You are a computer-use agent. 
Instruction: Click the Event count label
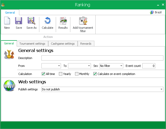[x=133, y=66]
